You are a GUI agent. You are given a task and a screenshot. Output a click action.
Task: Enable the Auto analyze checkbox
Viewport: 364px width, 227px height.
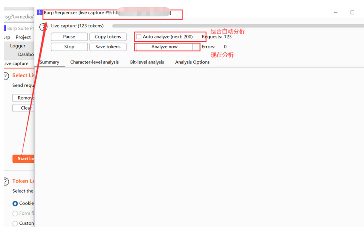click(139, 37)
